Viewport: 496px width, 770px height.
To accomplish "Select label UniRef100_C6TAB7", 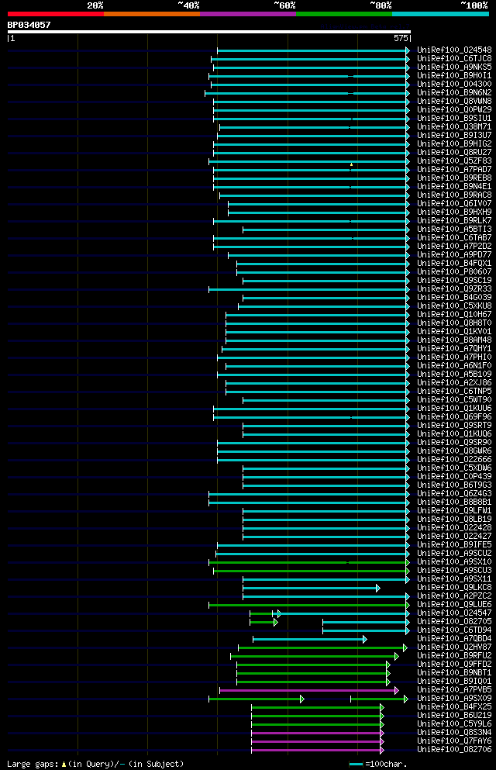I will tap(454, 238).
